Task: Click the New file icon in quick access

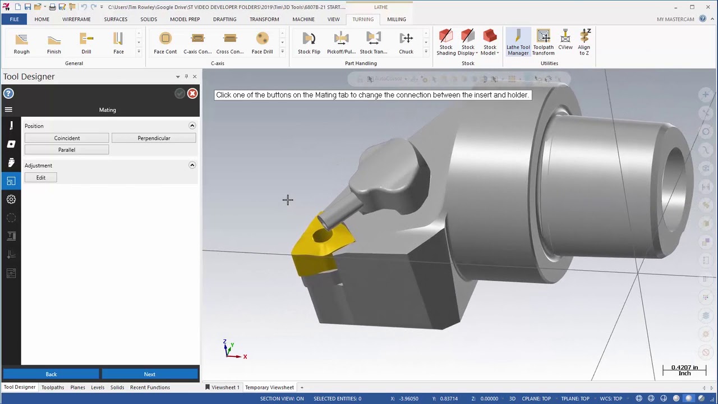Action: pyautogui.click(x=17, y=7)
